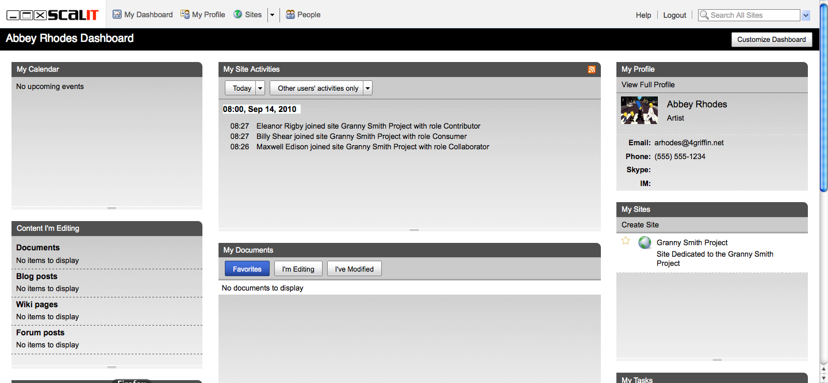Click the My Profile icon in header
The width and height of the screenshot is (828, 383).
point(185,14)
